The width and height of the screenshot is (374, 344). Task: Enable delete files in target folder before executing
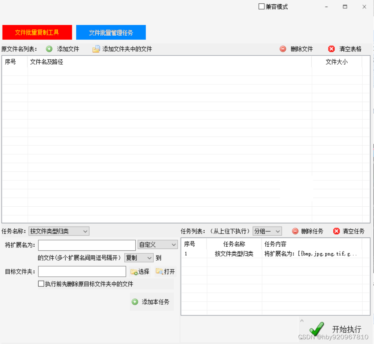pyautogui.click(x=41, y=283)
